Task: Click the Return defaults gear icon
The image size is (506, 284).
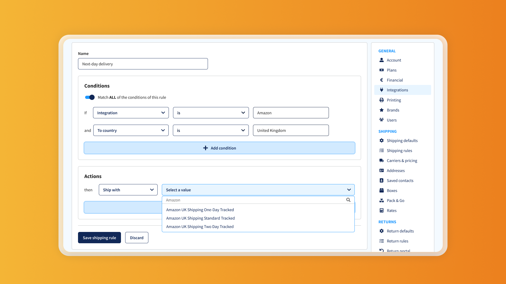Action: [381, 231]
